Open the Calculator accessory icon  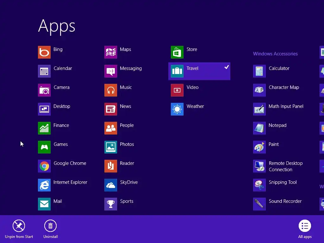259,71
